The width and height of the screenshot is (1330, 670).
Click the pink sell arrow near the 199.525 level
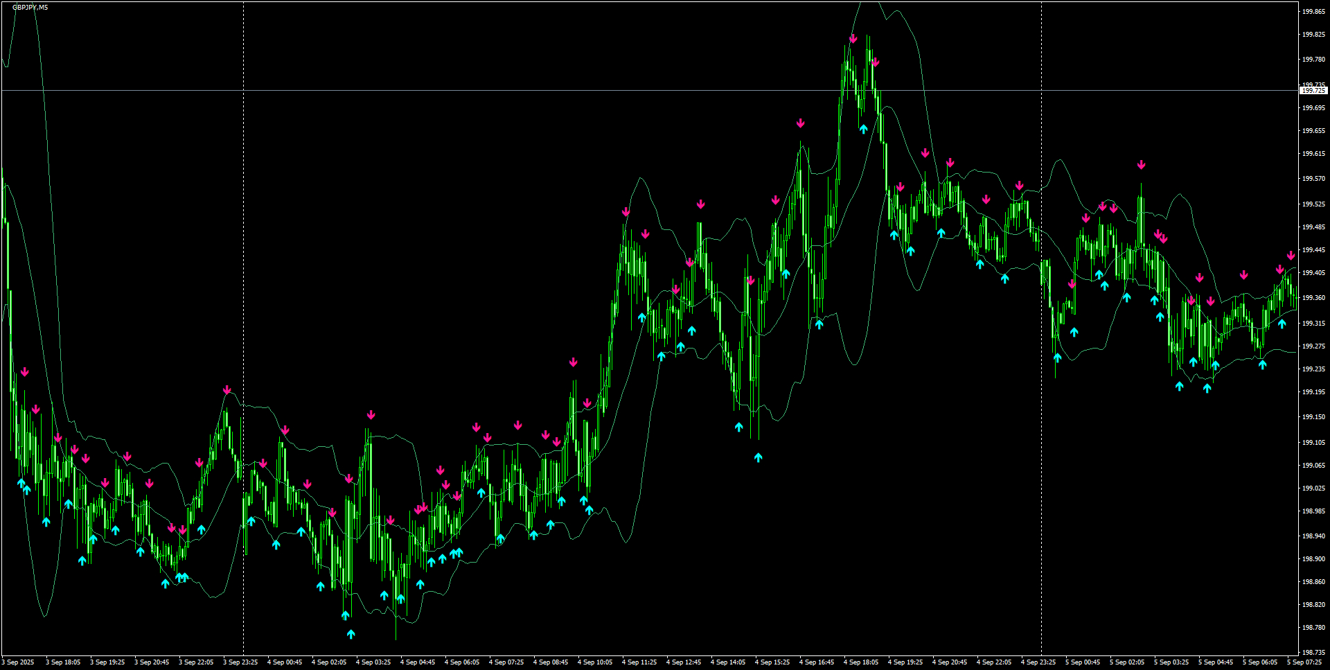701,204
